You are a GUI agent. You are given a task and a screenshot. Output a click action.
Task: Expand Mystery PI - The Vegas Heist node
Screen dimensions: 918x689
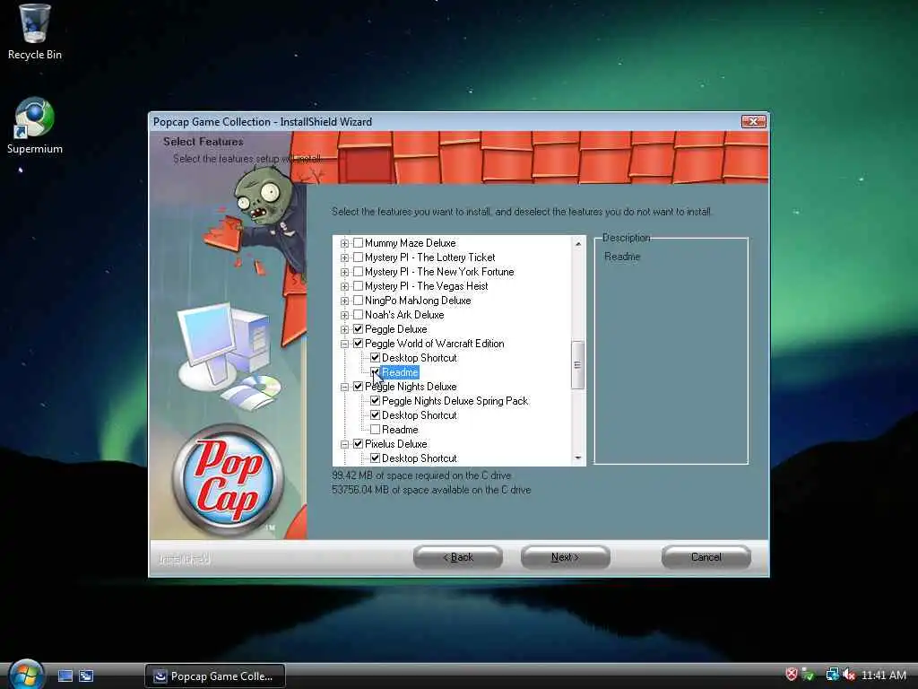click(344, 286)
